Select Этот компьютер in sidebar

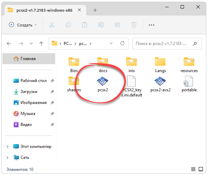[x=32, y=147]
